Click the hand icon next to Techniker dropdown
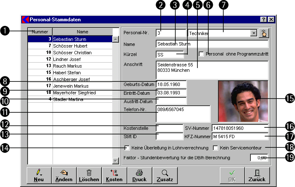 (264, 33)
